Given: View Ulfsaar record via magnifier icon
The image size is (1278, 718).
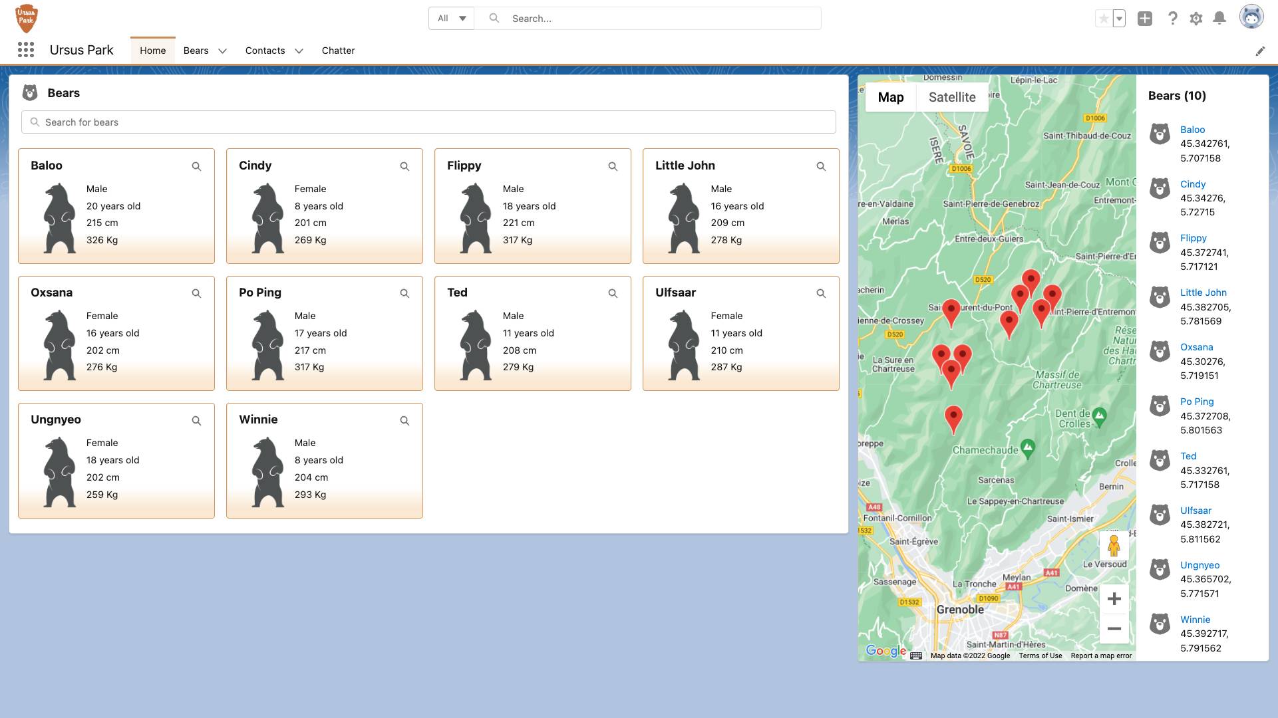Looking at the screenshot, I should tap(821, 294).
